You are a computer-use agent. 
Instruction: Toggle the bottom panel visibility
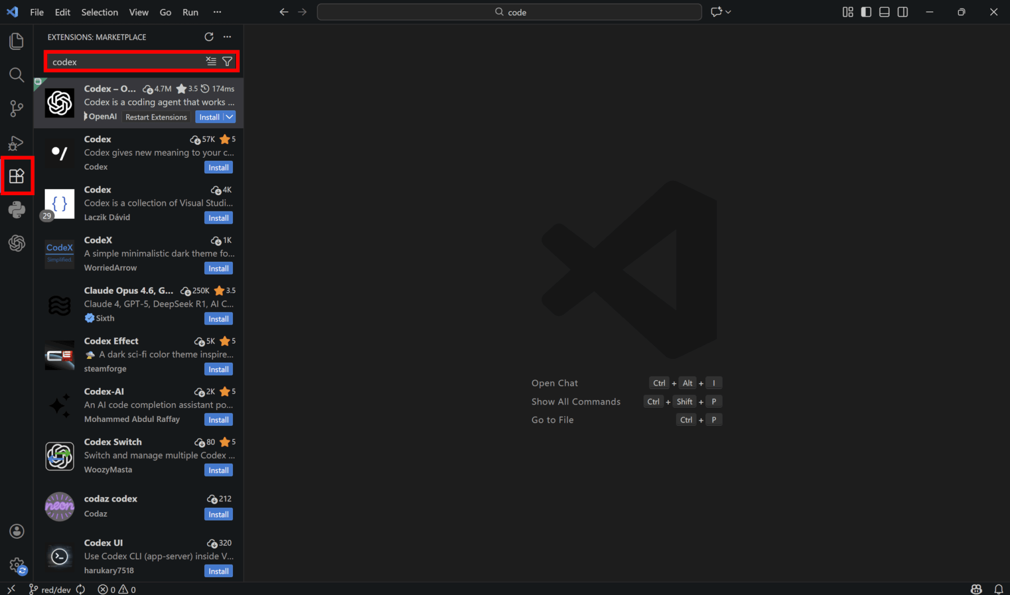(x=884, y=12)
